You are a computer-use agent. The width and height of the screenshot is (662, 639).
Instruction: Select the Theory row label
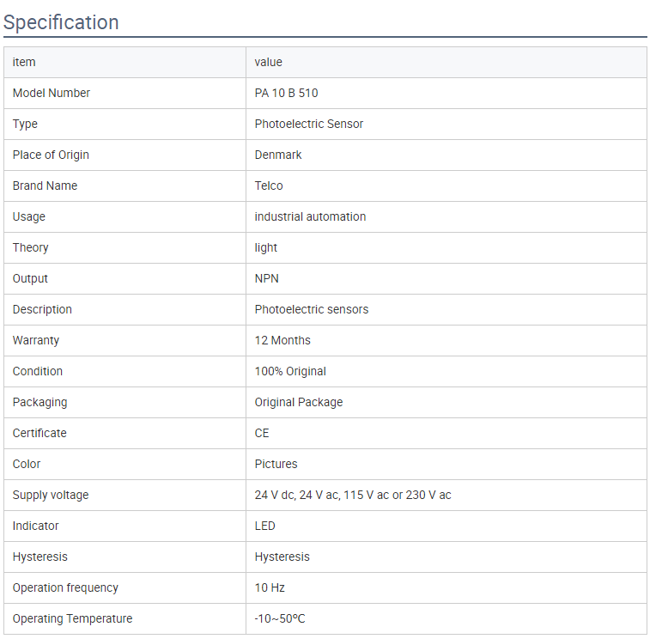(x=30, y=247)
